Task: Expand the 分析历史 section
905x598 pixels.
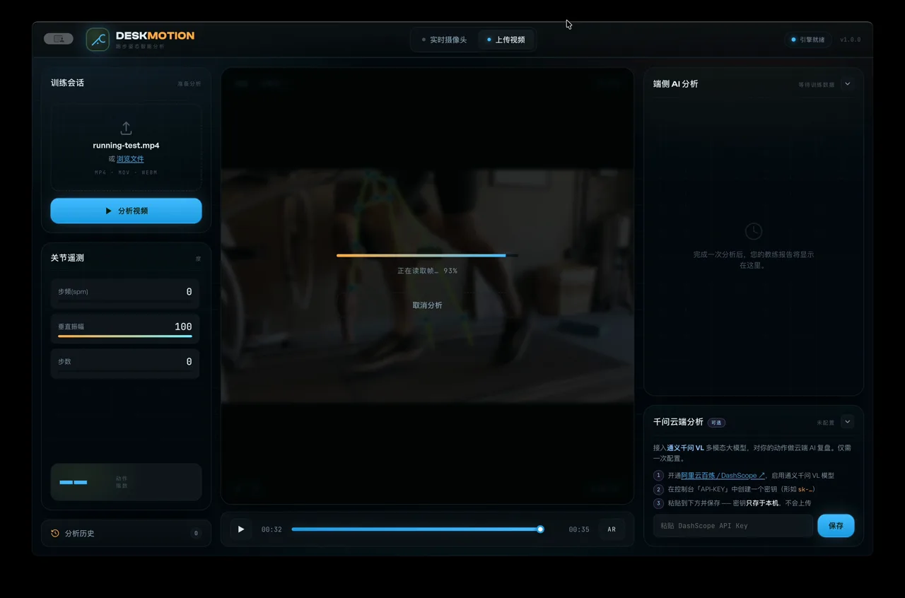Action: click(126, 533)
